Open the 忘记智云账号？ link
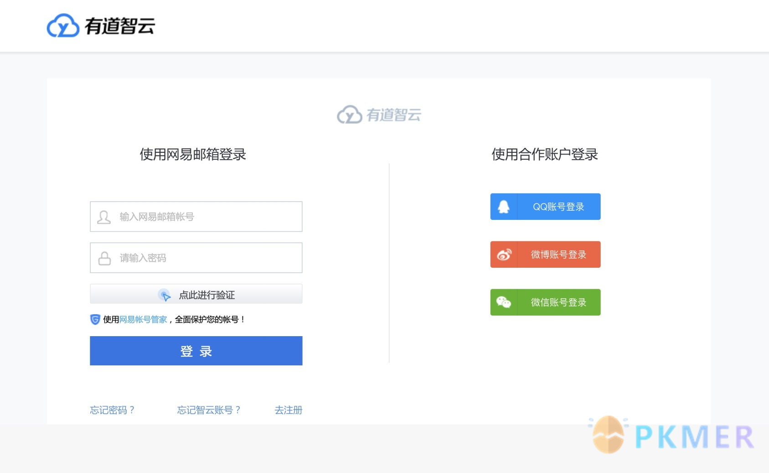Screen dimensions: 769x473 pos(209,410)
